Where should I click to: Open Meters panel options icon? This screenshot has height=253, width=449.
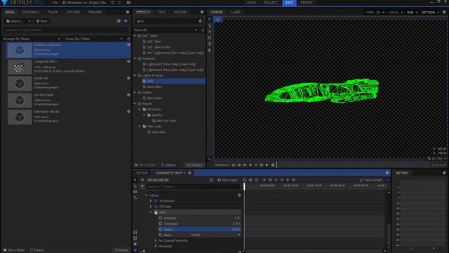tap(444, 173)
